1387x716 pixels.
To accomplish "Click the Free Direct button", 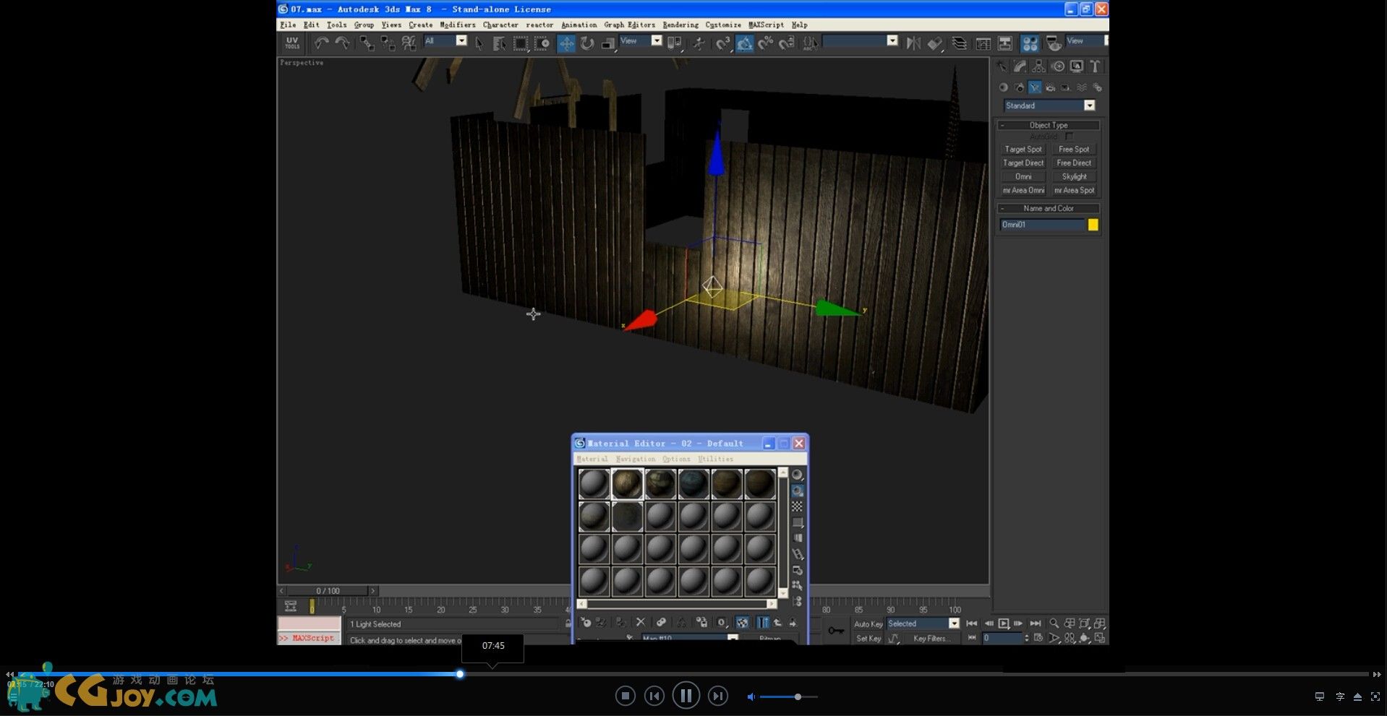I will click(1074, 163).
